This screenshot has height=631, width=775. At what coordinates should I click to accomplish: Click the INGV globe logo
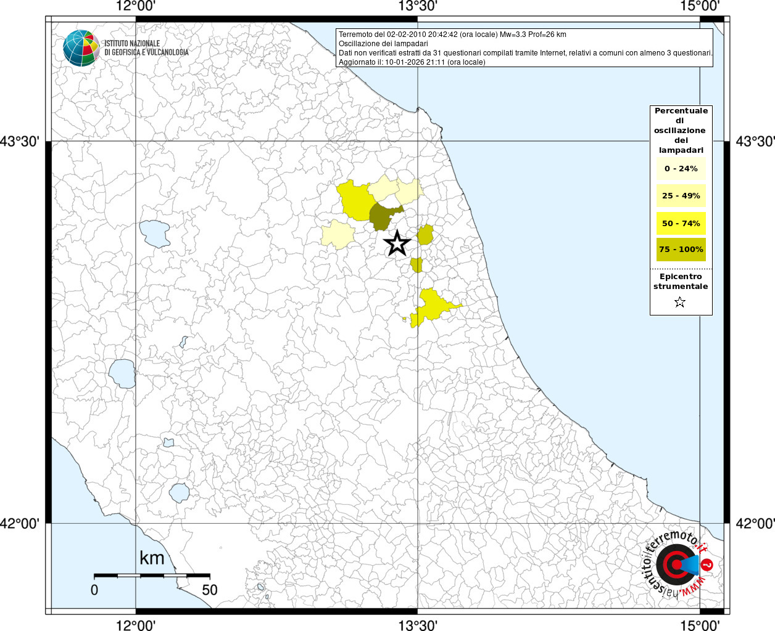click(81, 47)
